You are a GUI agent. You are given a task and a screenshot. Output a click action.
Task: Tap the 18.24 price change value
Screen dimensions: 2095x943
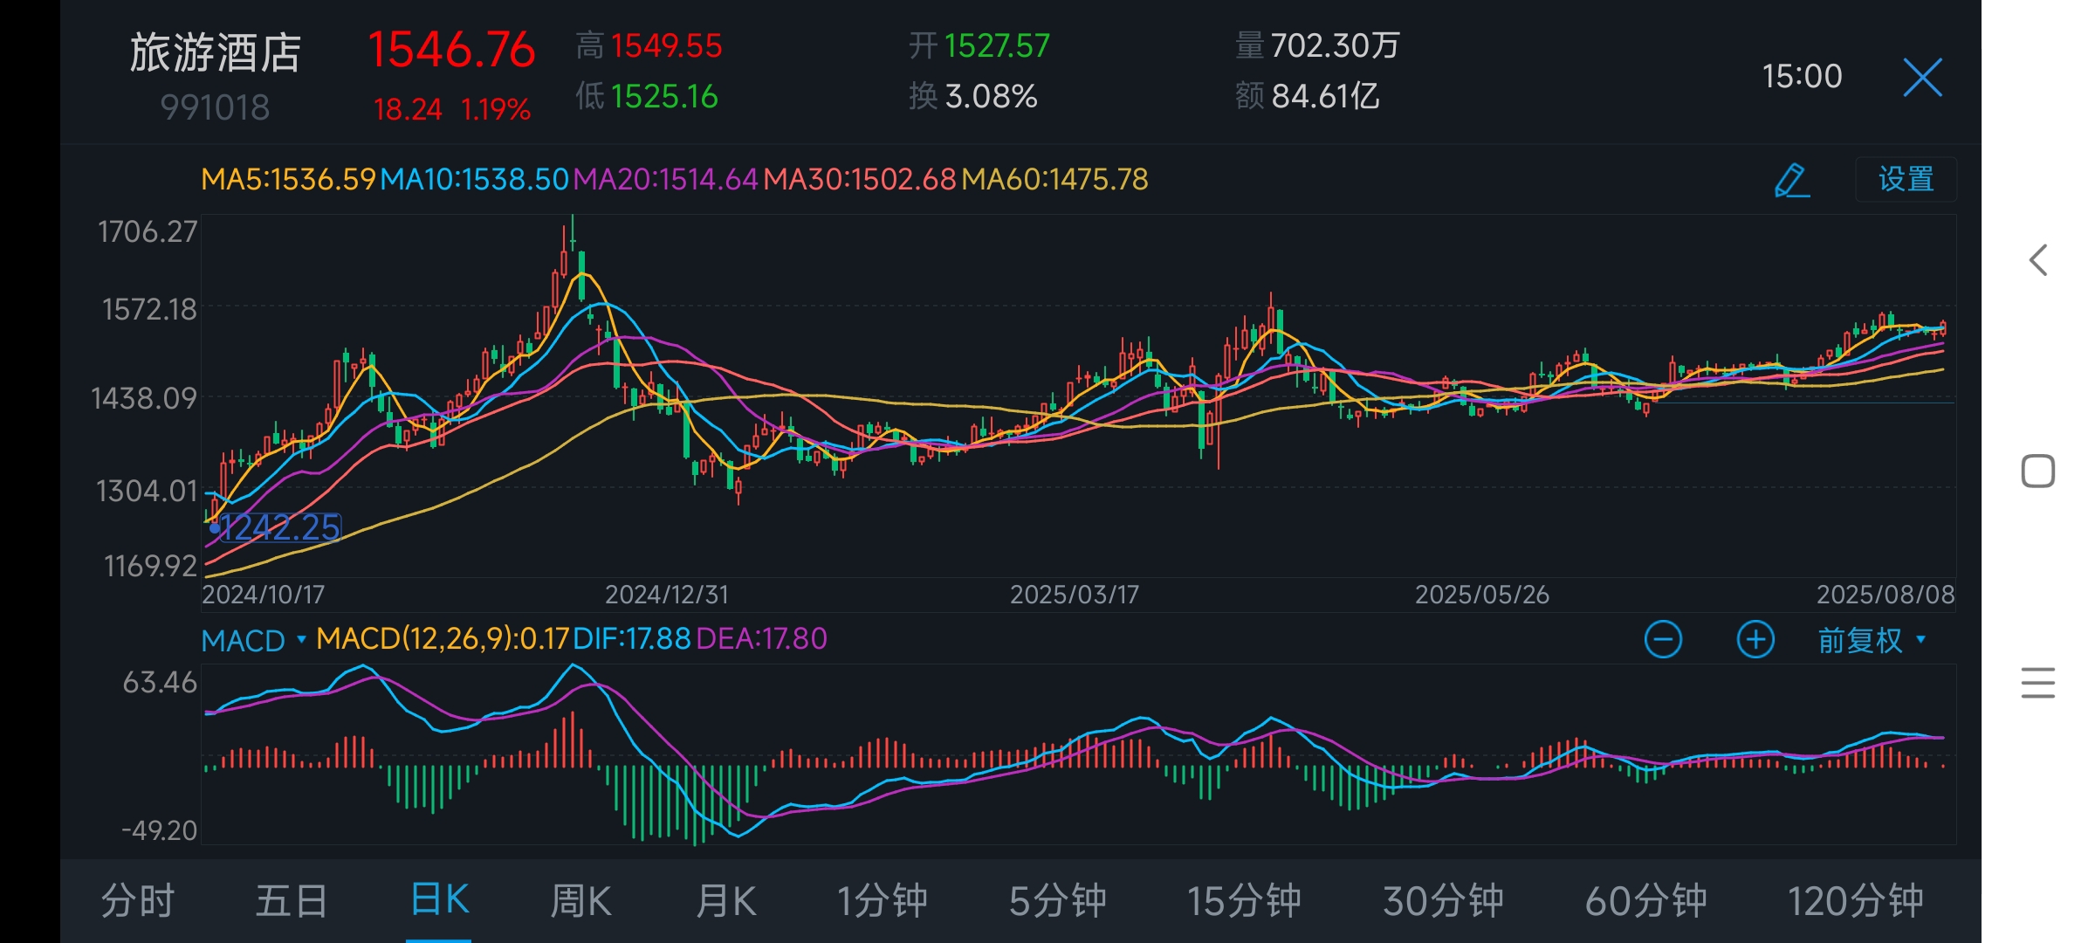[x=408, y=110]
